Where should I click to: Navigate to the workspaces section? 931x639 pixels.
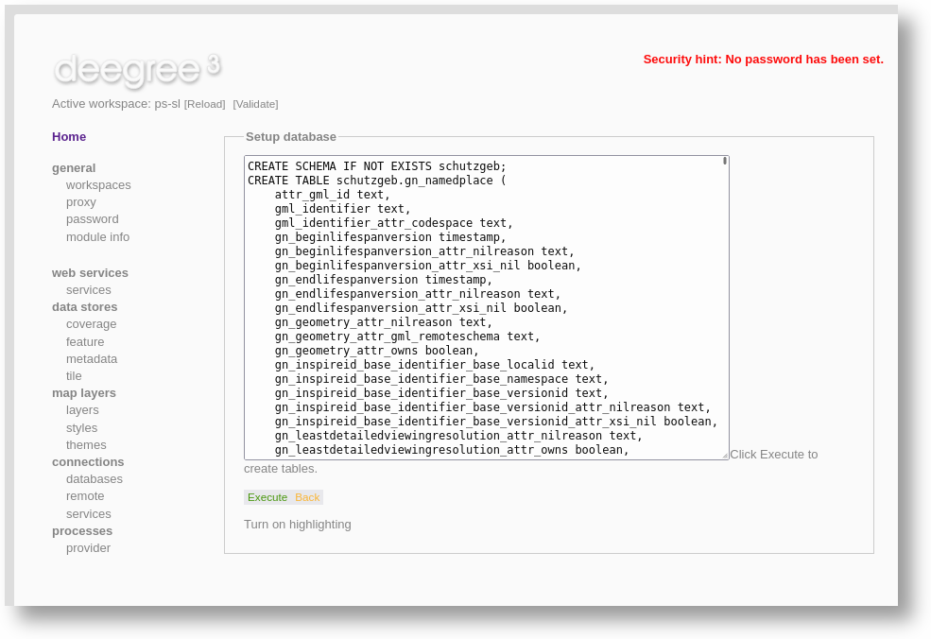click(98, 184)
